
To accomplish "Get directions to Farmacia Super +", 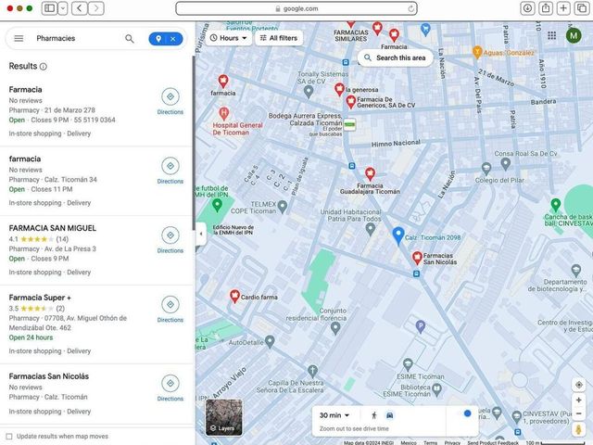I will tap(170, 309).
